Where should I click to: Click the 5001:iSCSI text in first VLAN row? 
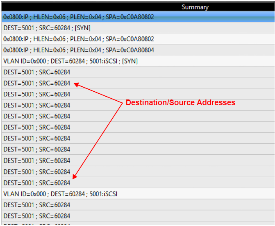pyautogui.click(x=103, y=61)
